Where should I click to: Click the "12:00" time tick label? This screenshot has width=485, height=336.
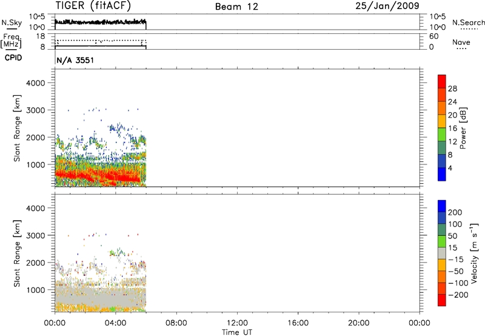click(x=237, y=323)
